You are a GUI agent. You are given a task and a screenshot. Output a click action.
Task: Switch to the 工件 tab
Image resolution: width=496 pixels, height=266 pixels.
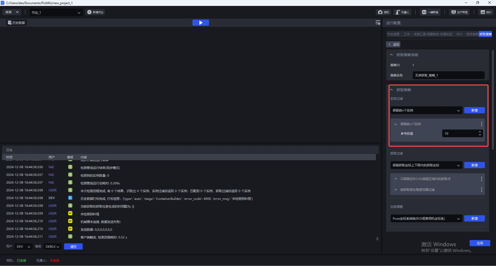click(x=406, y=34)
